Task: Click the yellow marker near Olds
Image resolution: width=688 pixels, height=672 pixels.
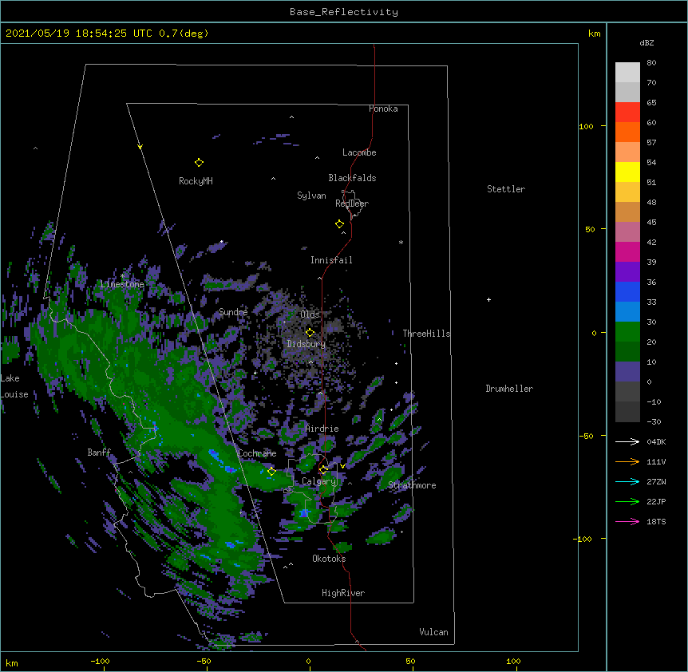Action: pyautogui.click(x=310, y=332)
